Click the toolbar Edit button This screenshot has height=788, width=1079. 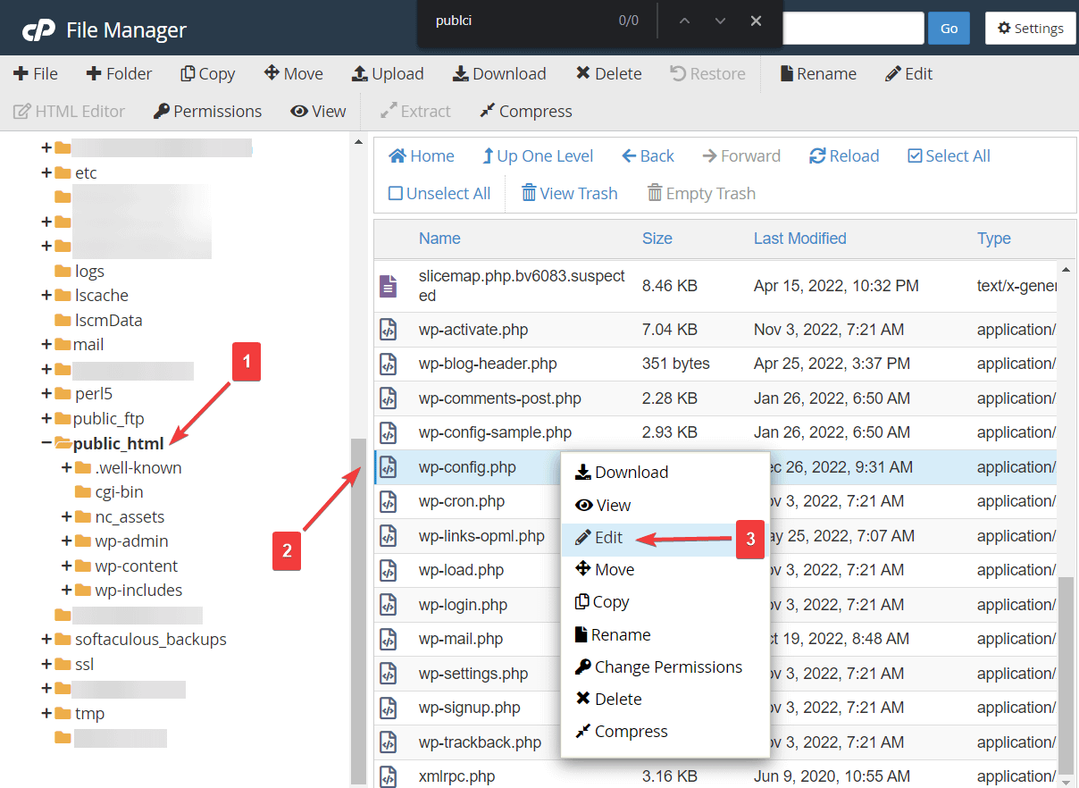[x=908, y=74]
